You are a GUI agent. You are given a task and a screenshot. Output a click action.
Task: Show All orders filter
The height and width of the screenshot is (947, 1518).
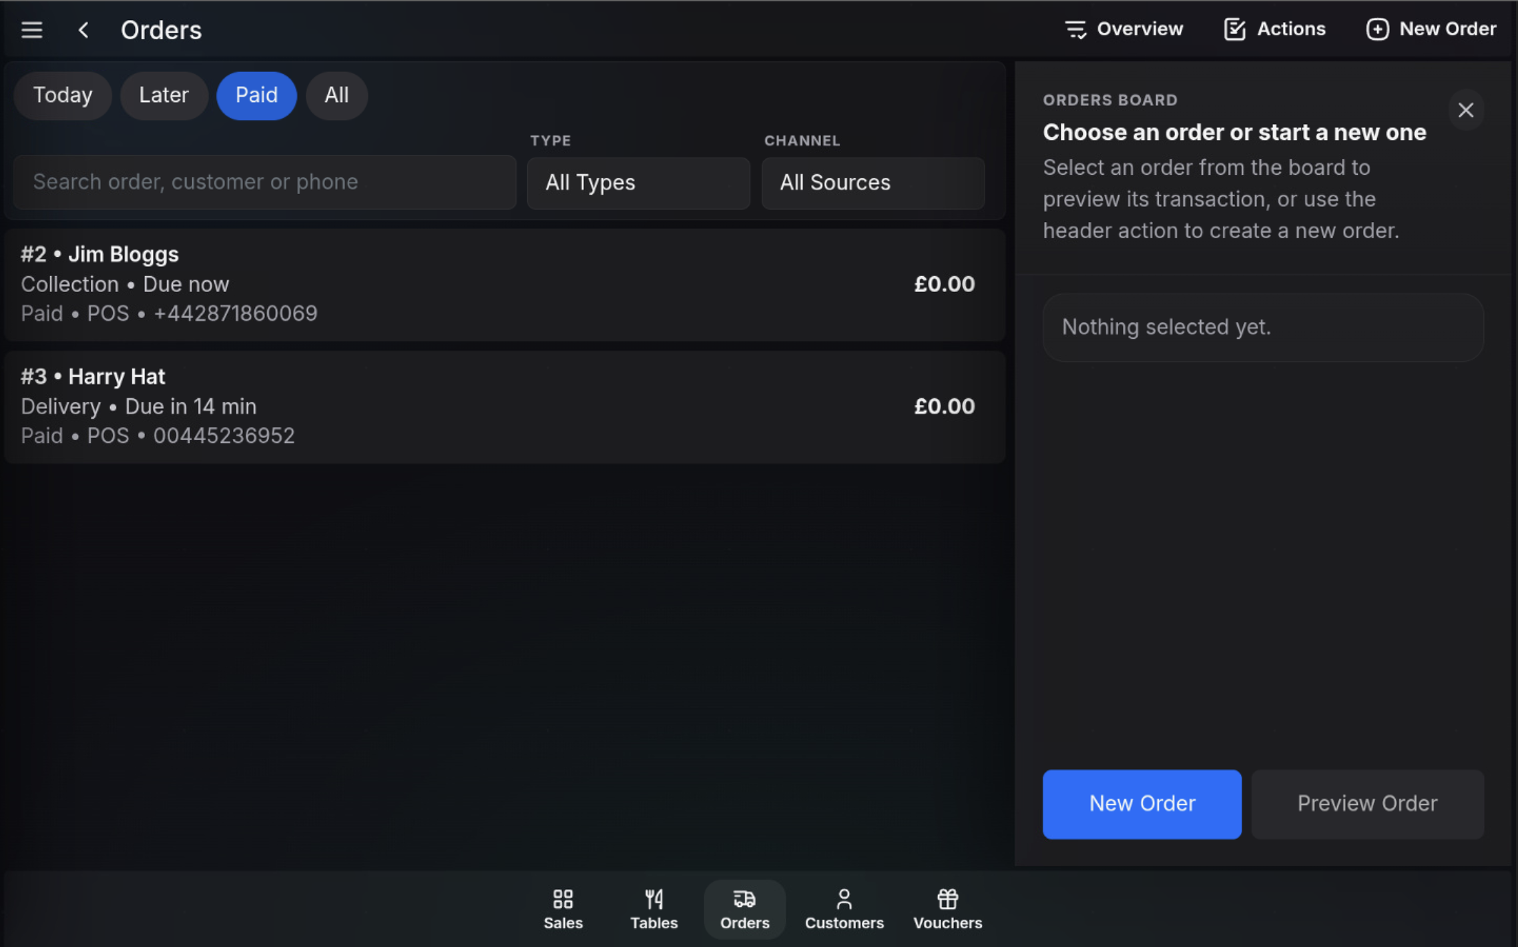pyautogui.click(x=336, y=95)
